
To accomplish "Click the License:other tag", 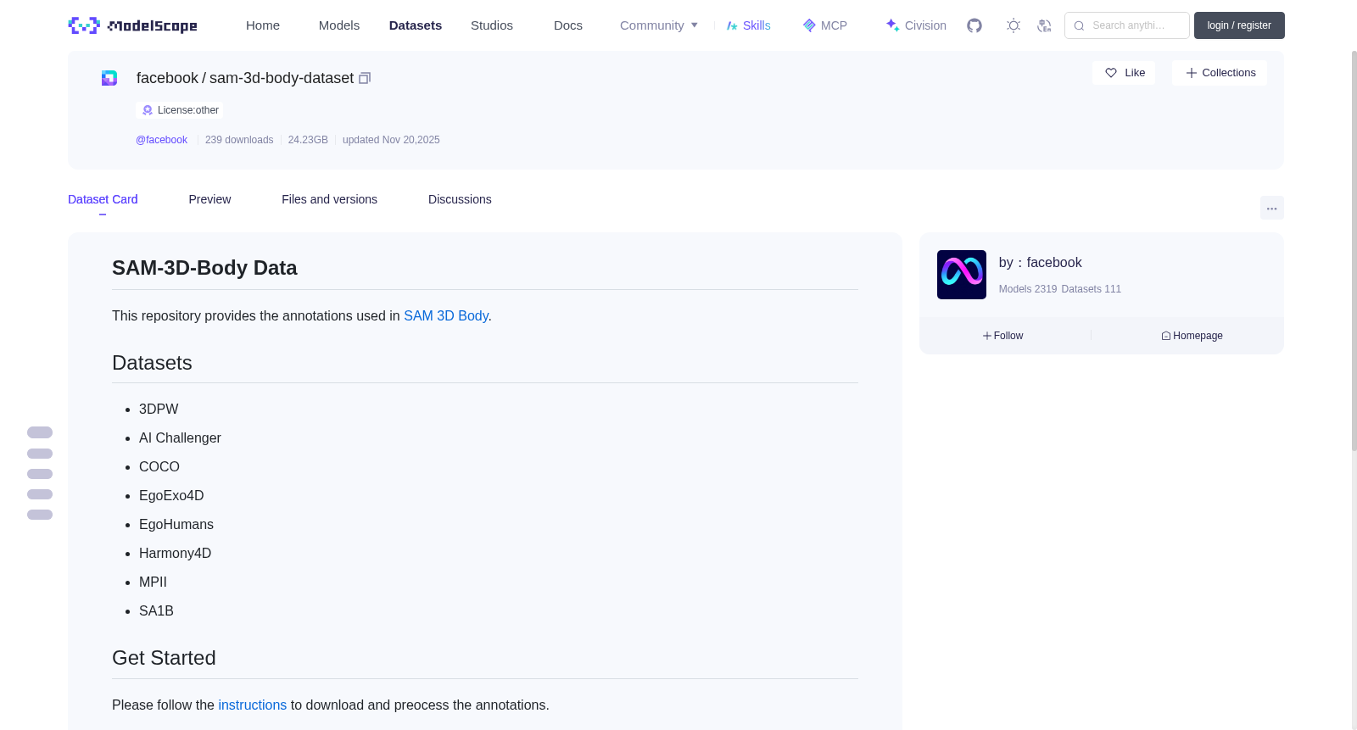I will coord(180,110).
